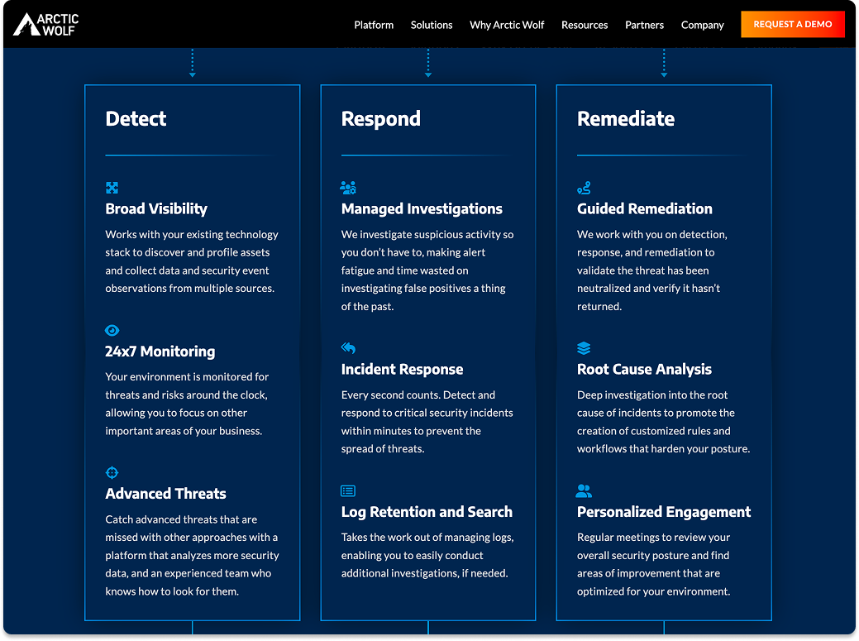Click text 'Every second counts. Detect and'
The image size is (859, 641).
point(418,395)
